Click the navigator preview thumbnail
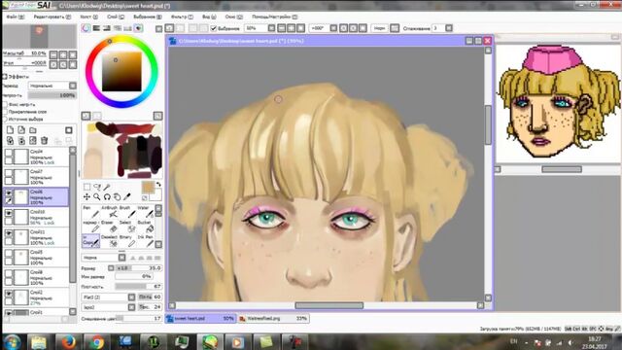 (40, 37)
